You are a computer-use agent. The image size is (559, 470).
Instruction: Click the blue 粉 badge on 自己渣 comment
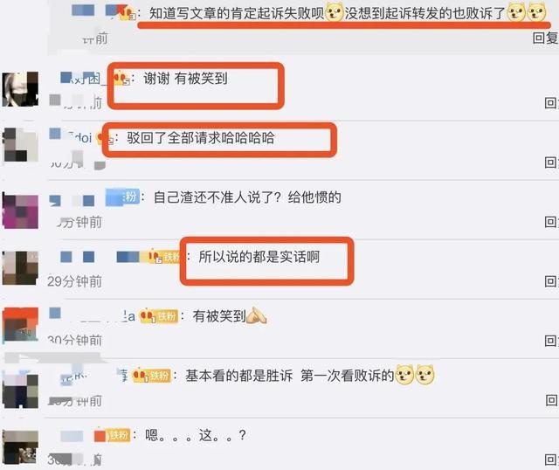point(122,197)
